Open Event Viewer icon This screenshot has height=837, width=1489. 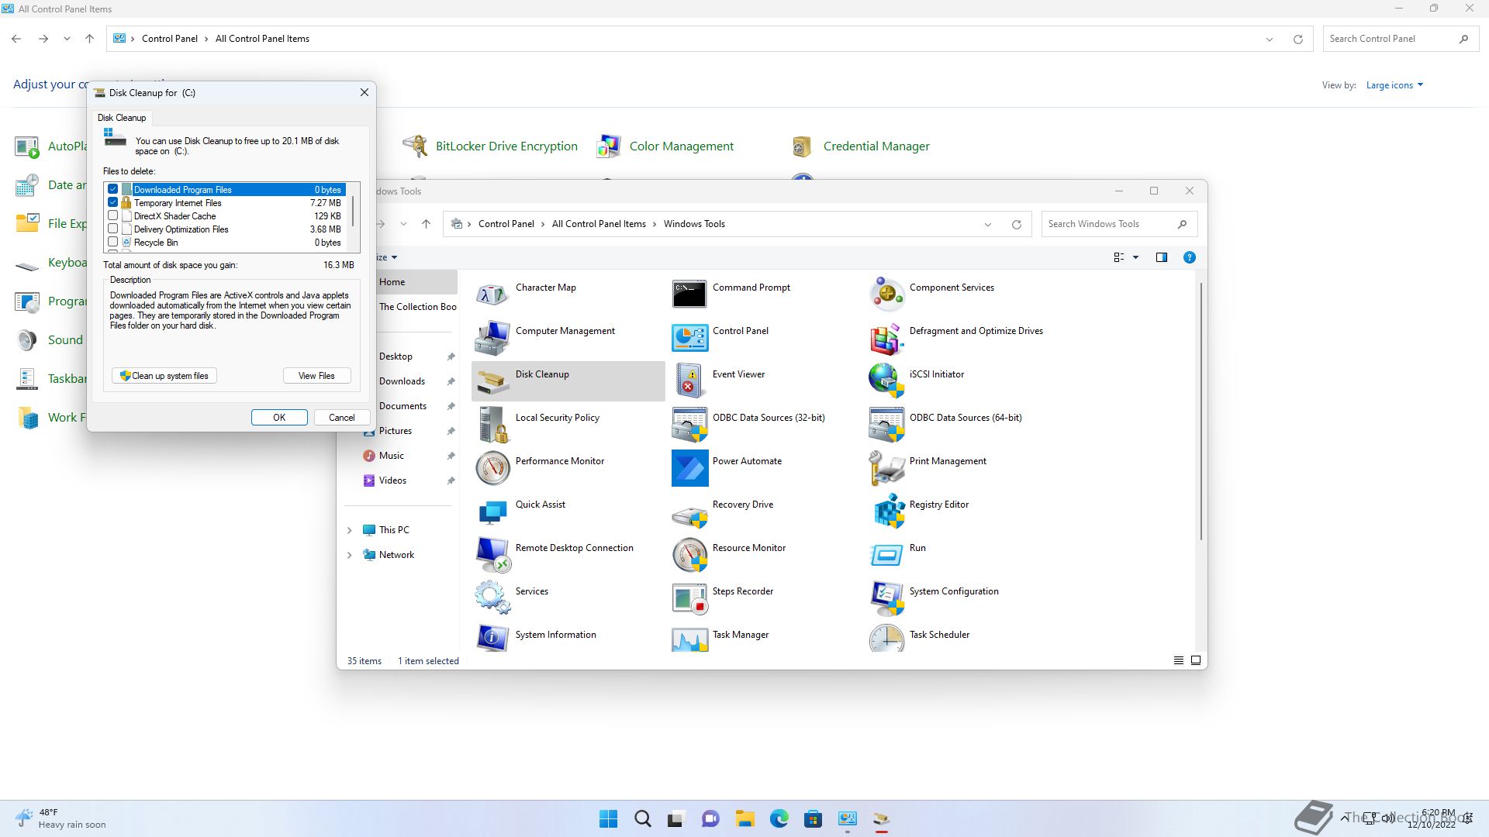(x=689, y=381)
